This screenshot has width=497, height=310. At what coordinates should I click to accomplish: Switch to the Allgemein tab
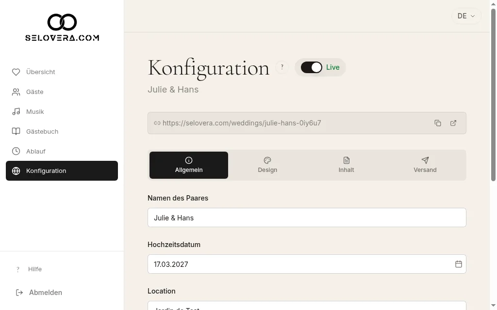[189, 165]
